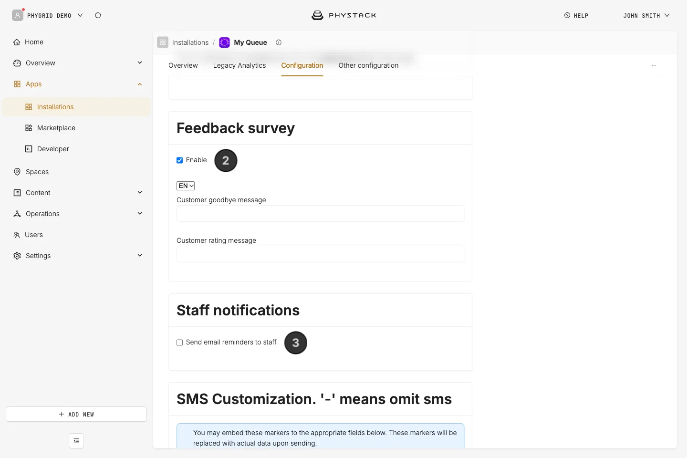
Task: Expand the Overview sidebar section chevron
Action: click(x=140, y=62)
